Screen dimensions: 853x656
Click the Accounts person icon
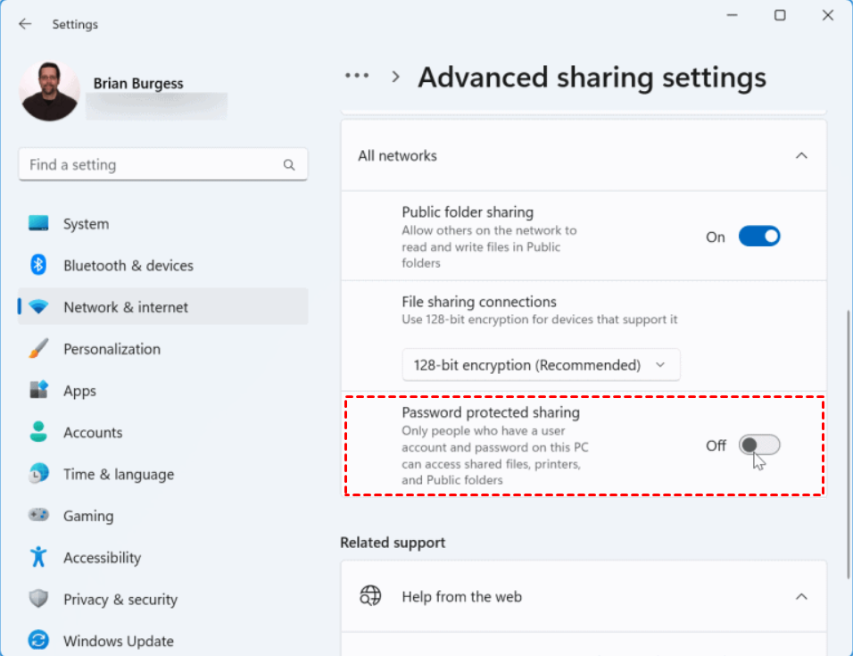click(x=38, y=433)
